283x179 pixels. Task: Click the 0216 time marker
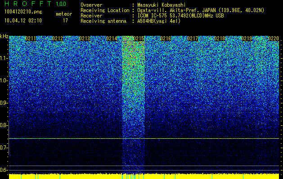pyautogui.click(x=166, y=38)
